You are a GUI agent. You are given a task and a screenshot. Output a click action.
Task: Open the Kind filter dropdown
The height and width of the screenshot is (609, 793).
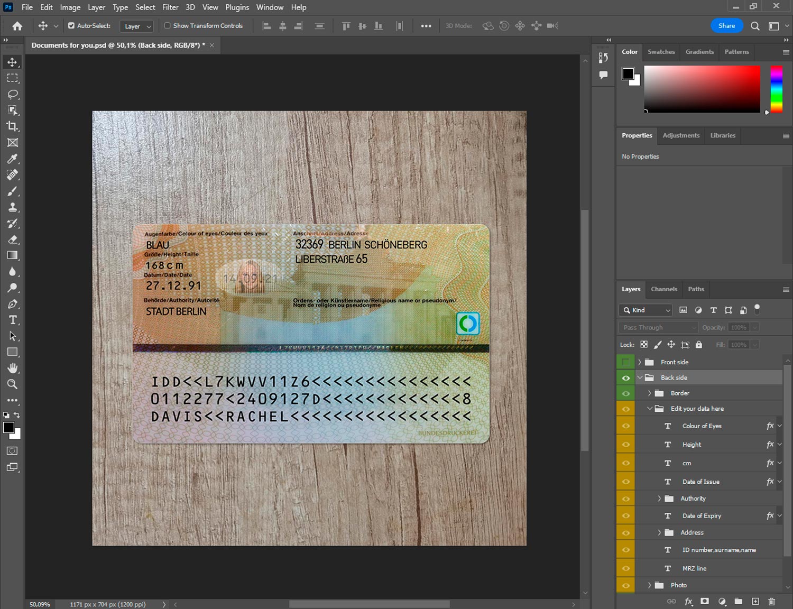click(x=646, y=310)
